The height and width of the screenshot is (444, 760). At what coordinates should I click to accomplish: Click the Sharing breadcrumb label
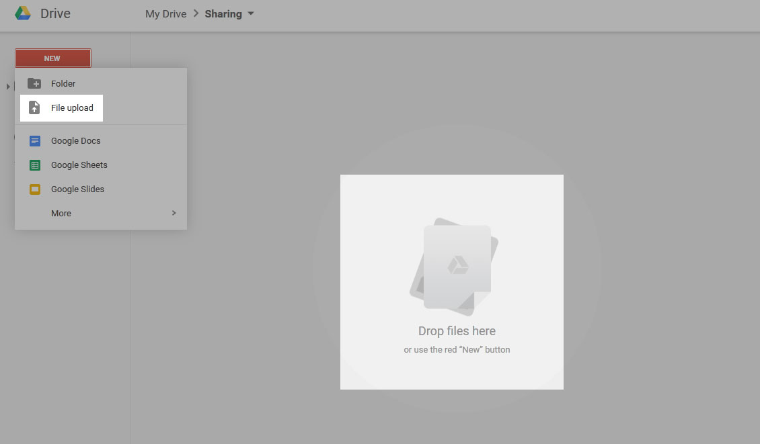click(x=223, y=13)
